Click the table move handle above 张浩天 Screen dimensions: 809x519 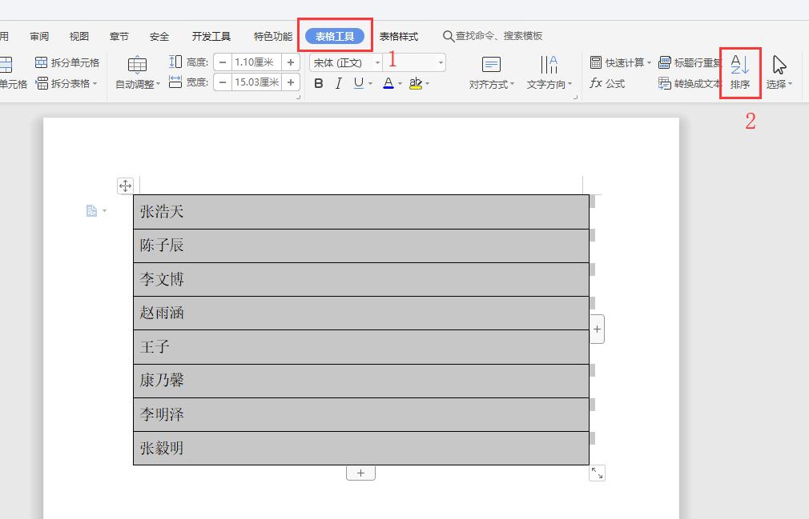click(x=126, y=185)
